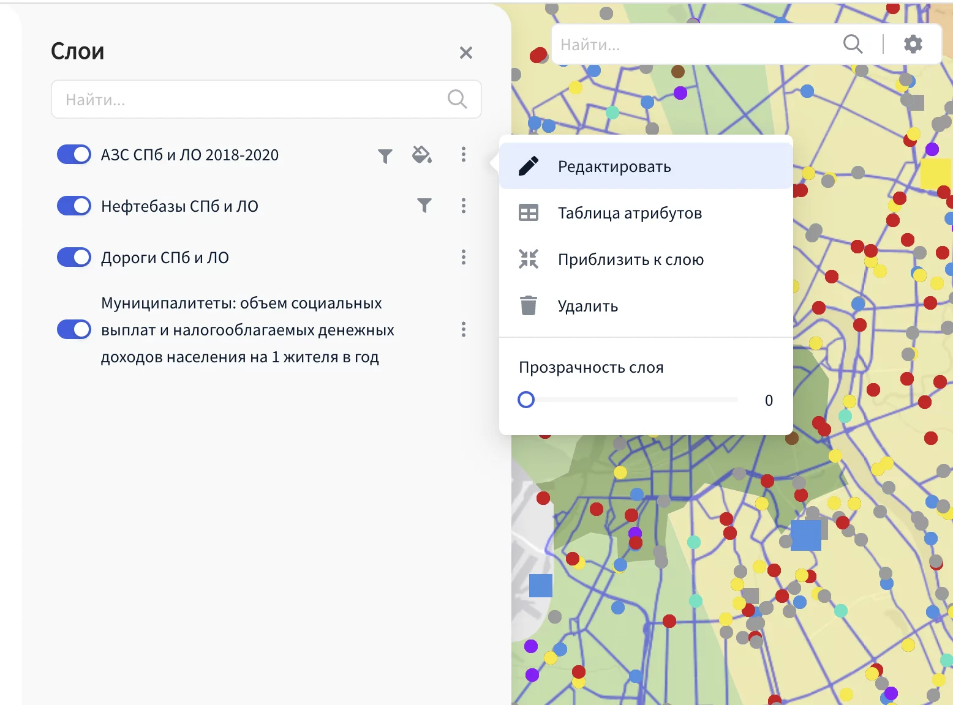Image resolution: width=953 pixels, height=705 pixels.
Task: Click the layer transparency slider handle
Action: (526, 400)
